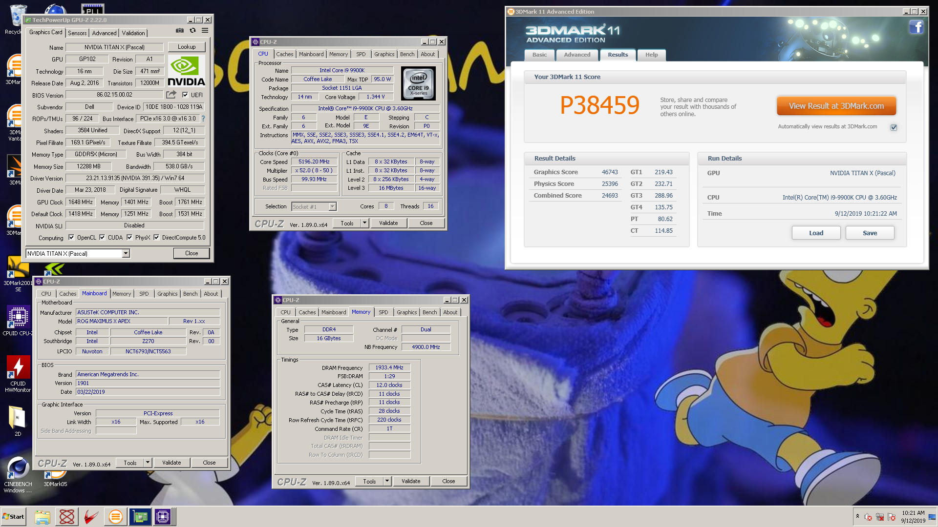Click Validate in Memory CPU-Z window
The height and width of the screenshot is (527, 938).
(x=411, y=481)
